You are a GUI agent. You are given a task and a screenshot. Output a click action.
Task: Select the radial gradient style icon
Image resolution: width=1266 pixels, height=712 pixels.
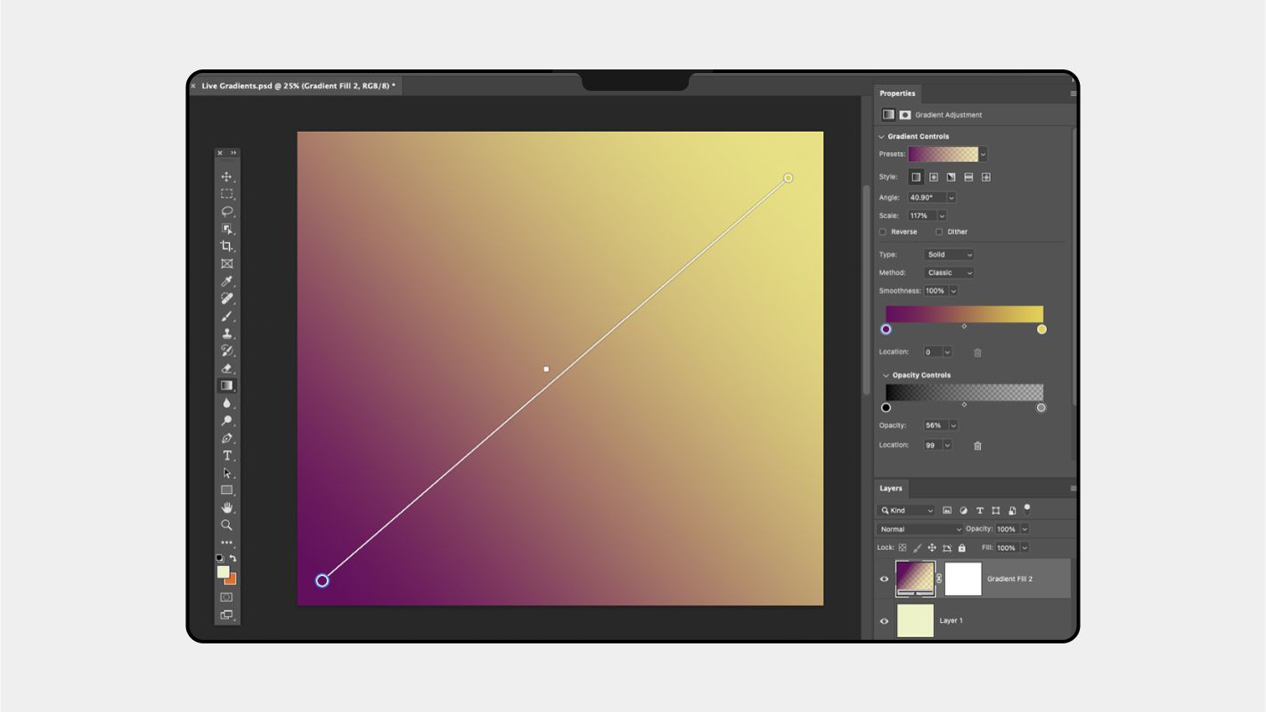click(x=932, y=176)
